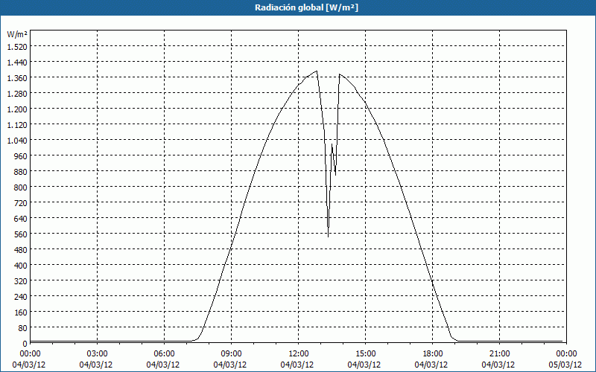Click the 0 y-axis value
This screenshot has width=596, height=372.
pyautogui.click(x=25, y=344)
